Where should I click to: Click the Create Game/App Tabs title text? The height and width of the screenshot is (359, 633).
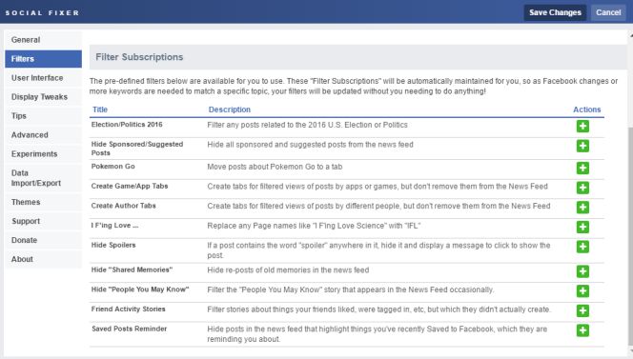130,186
